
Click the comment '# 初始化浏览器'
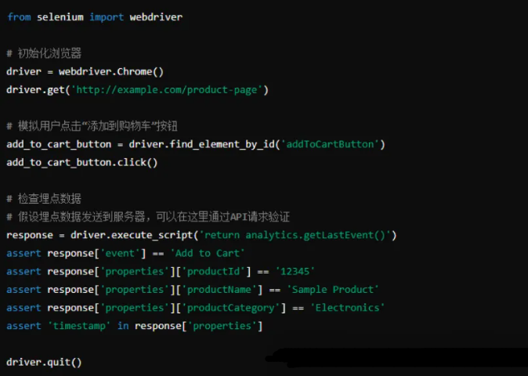(x=44, y=53)
